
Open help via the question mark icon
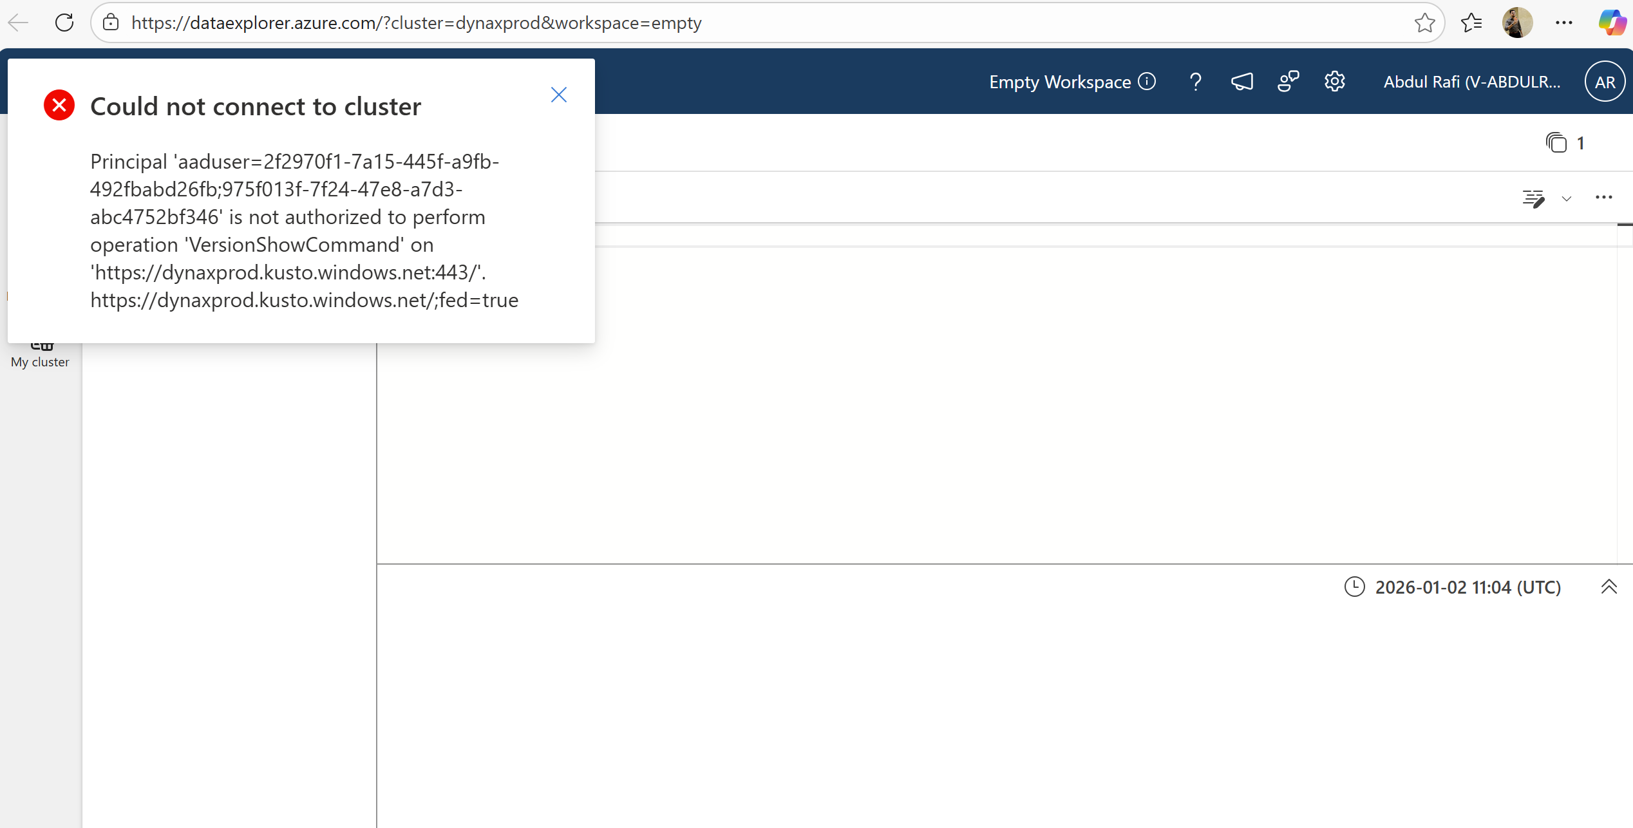click(x=1195, y=81)
